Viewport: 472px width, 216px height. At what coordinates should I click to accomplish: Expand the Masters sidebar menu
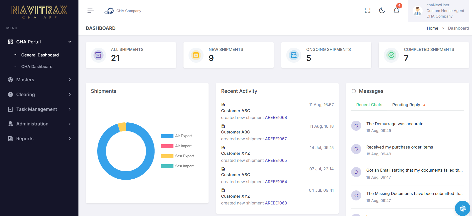pyautogui.click(x=39, y=80)
